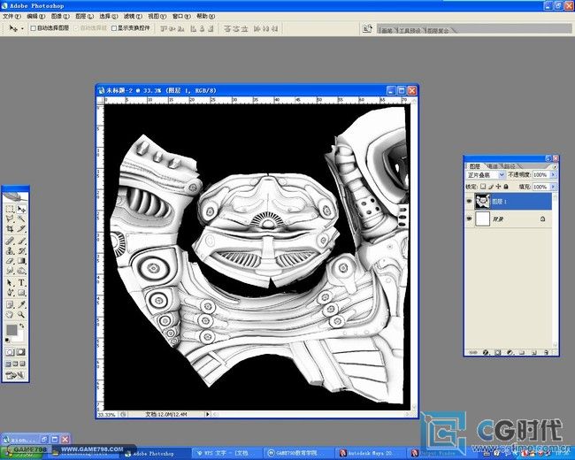Open Move tool preset picker arrow

[22, 28]
